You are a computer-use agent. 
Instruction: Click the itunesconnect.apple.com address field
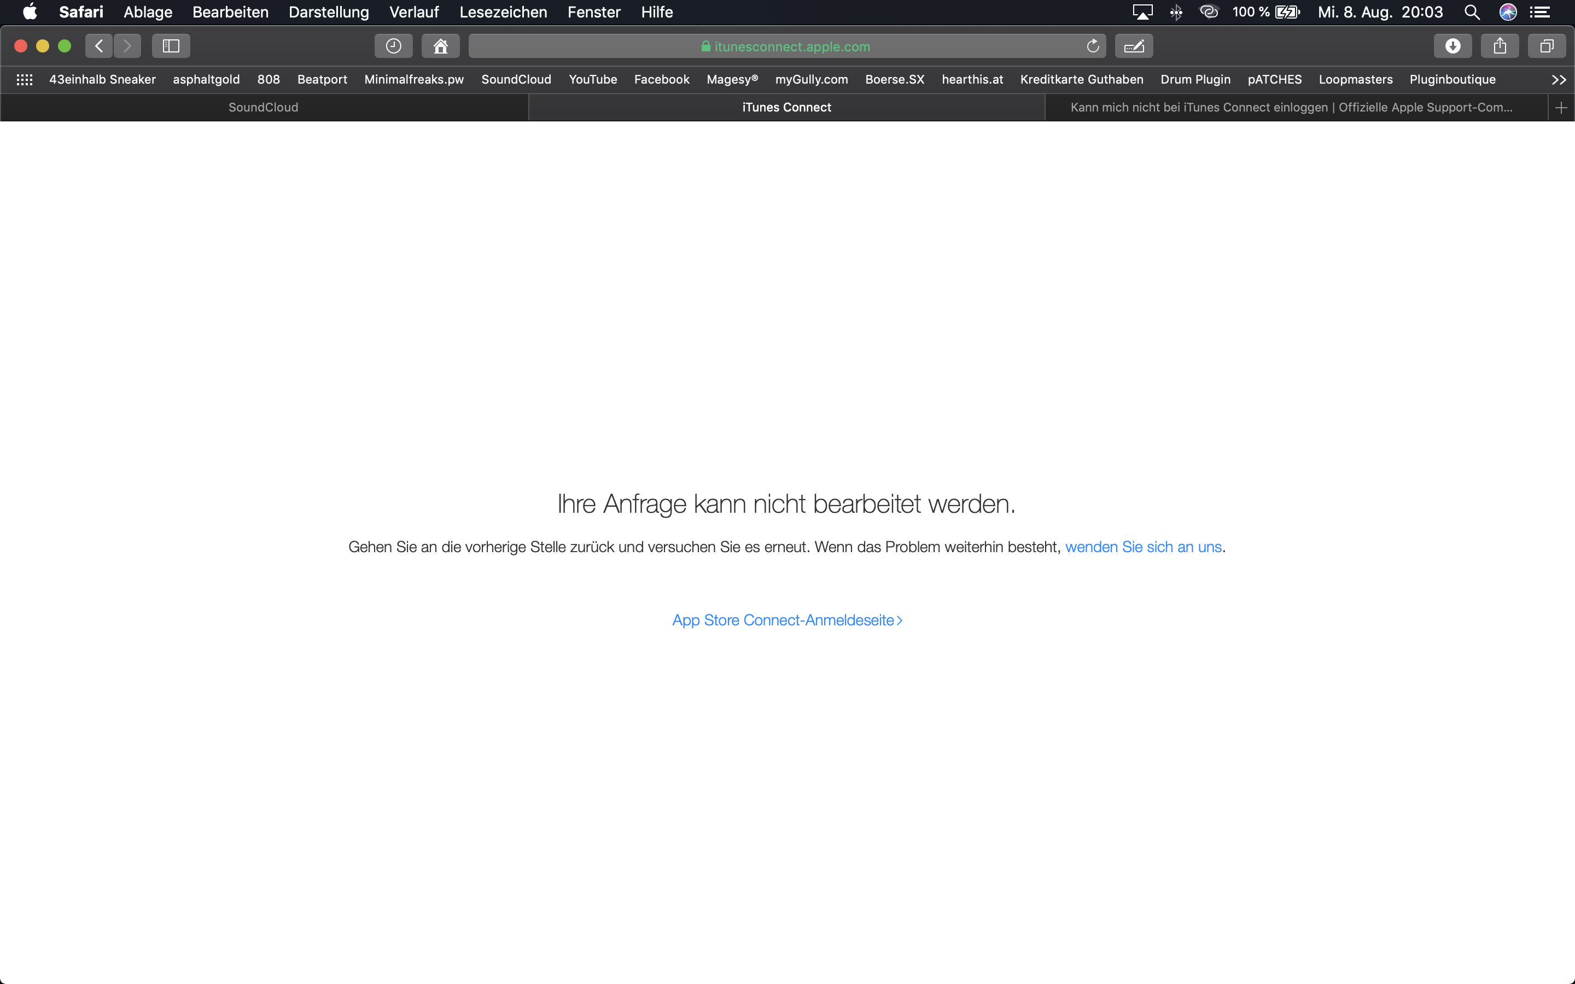pyautogui.click(x=786, y=46)
